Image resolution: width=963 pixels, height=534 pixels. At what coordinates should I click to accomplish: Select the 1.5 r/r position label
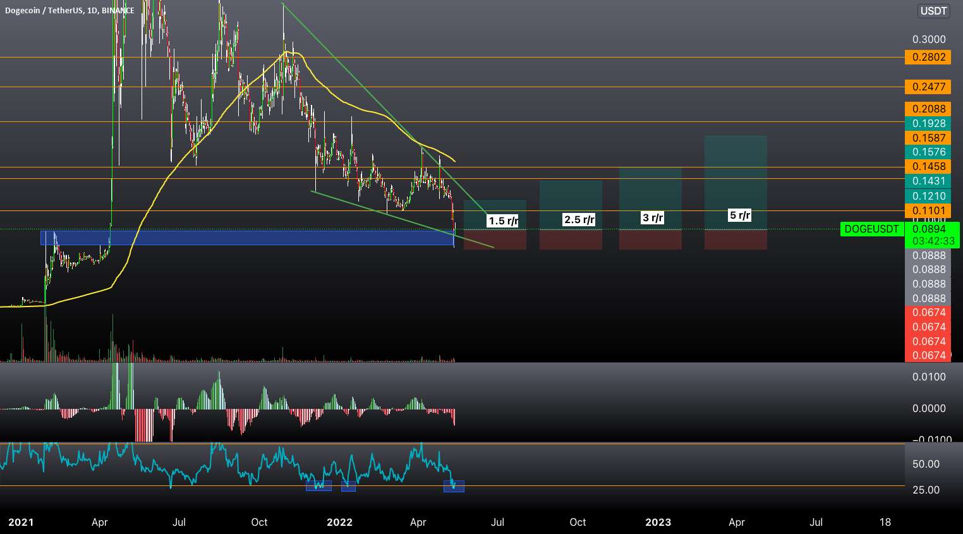(503, 221)
